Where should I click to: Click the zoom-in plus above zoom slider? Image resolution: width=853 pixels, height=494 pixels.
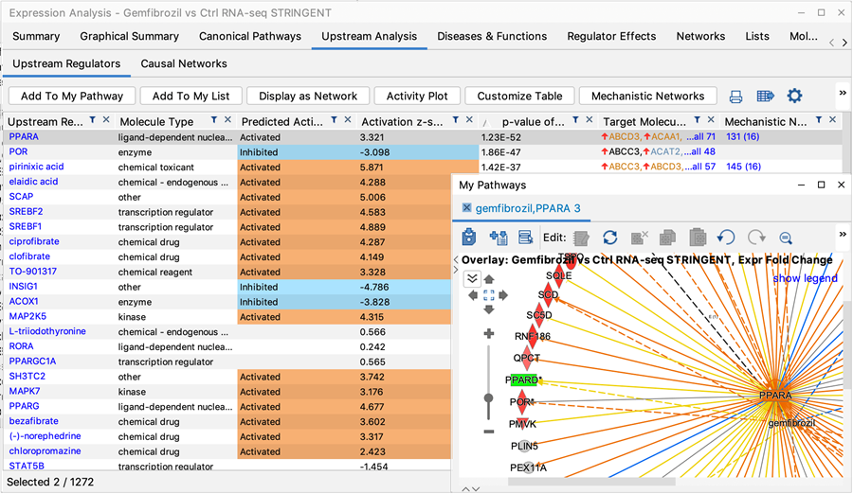point(489,334)
